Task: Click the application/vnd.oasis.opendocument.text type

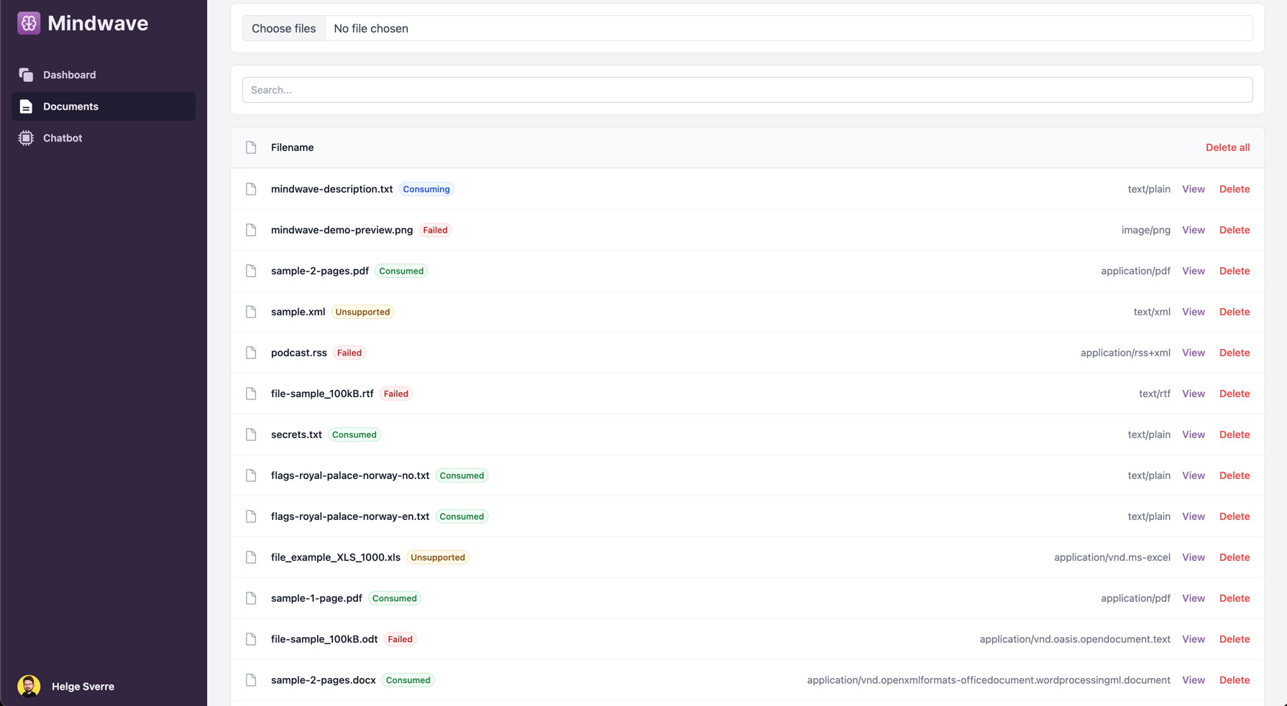Action: (1075, 639)
